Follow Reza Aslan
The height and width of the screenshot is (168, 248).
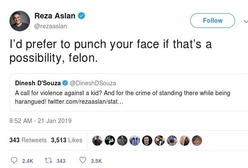coord(212,21)
